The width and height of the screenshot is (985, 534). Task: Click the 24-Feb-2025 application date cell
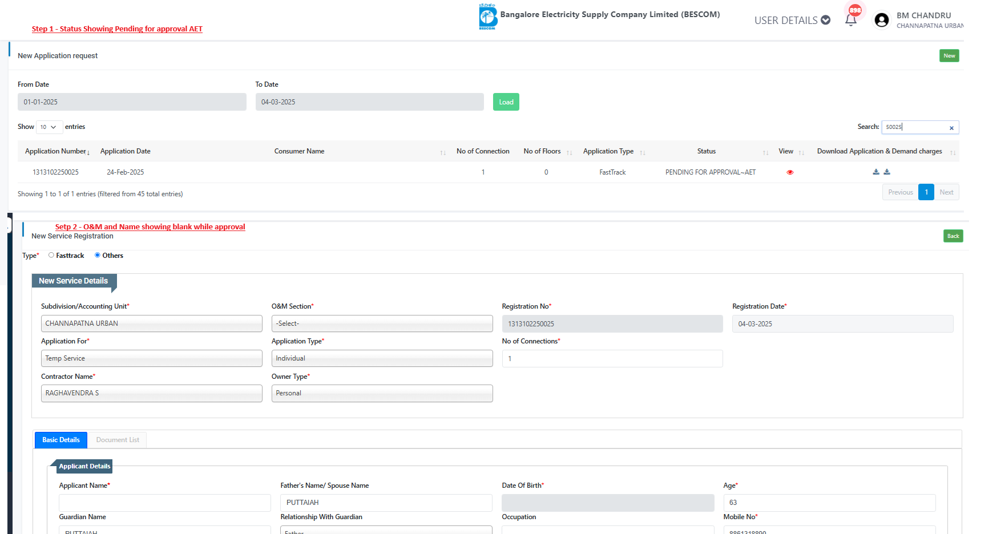pyautogui.click(x=126, y=172)
